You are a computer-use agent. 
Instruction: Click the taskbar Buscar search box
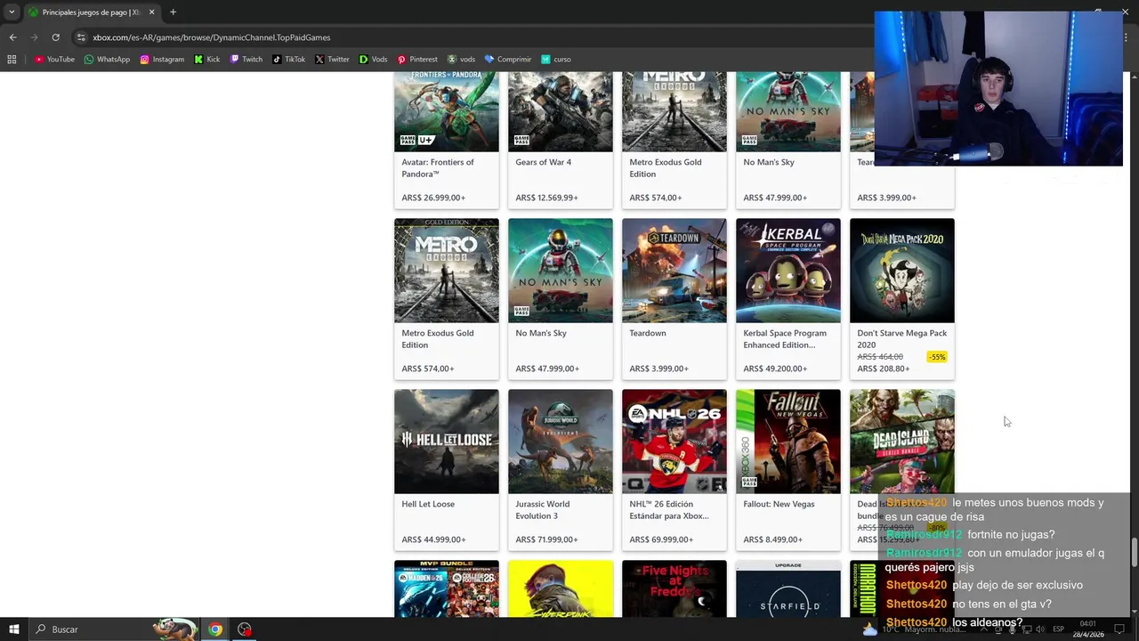point(114,629)
